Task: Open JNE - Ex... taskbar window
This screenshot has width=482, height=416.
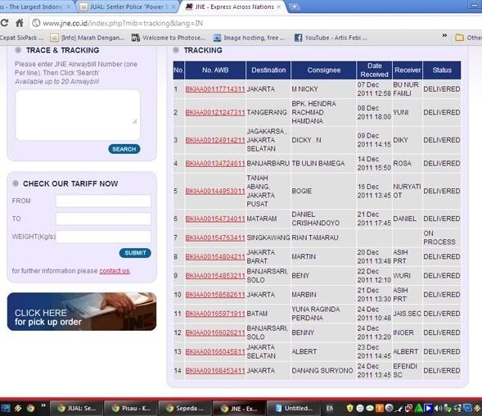Action: [239, 409]
